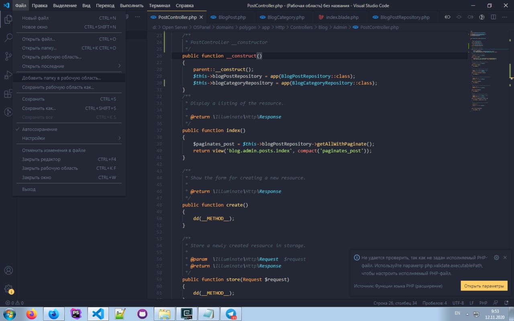The width and height of the screenshot is (514, 321).
Task: Choose Открыть папку... menu item
Action: click(69, 48)
